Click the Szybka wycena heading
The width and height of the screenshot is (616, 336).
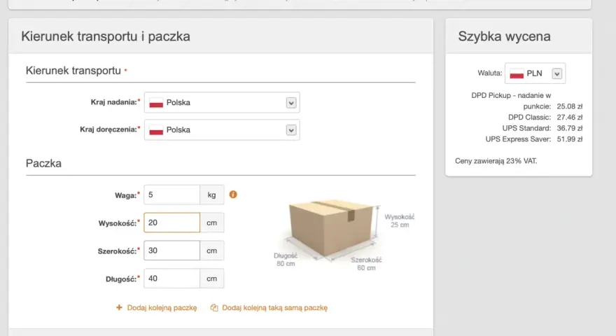(x=504, y=36)
